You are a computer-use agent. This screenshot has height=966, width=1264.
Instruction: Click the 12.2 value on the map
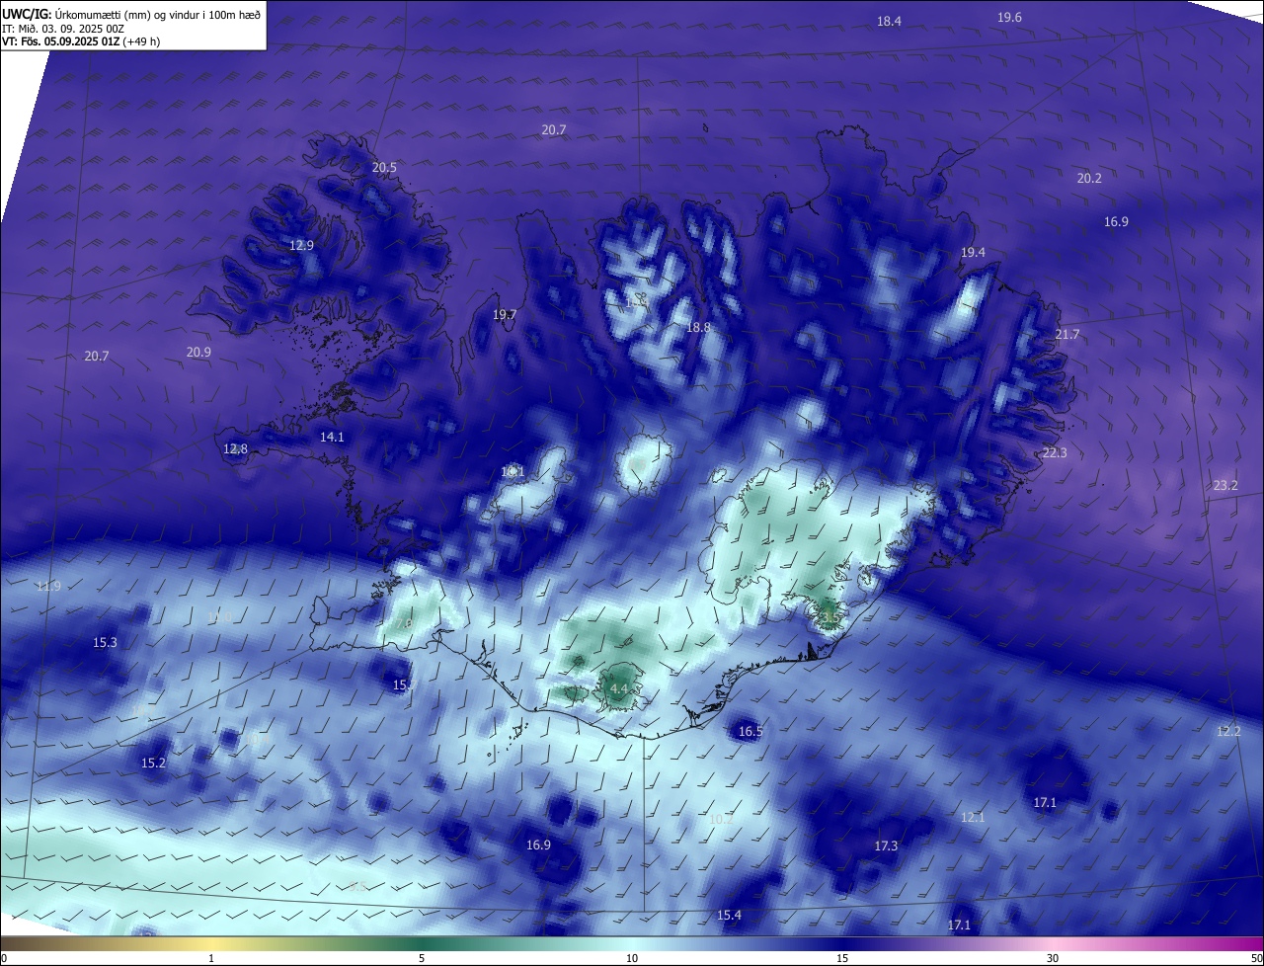pos(1228,731)
